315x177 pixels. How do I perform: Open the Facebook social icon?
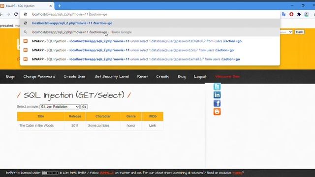(217, 103)
